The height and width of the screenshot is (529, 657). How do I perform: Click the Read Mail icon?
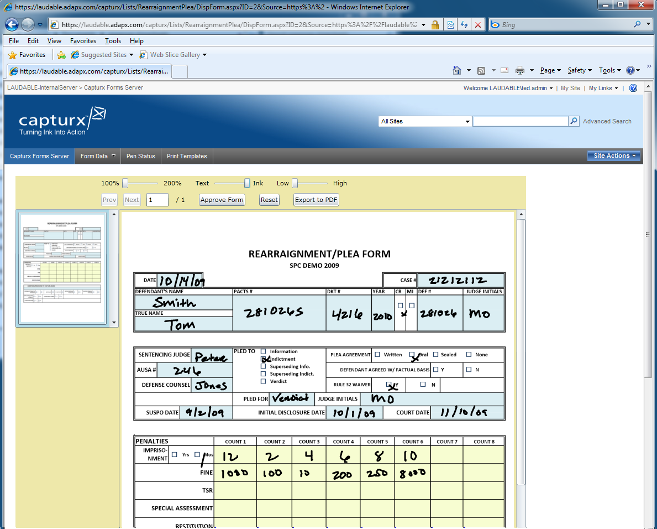[x=504, y=70]
